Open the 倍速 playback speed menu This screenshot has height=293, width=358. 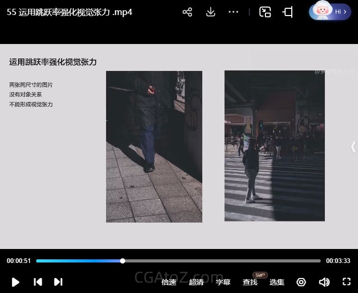(x=169, y=282)
